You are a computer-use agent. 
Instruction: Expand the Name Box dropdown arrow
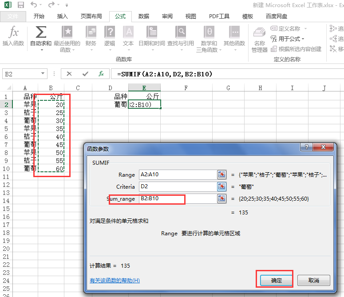[43, 74]
